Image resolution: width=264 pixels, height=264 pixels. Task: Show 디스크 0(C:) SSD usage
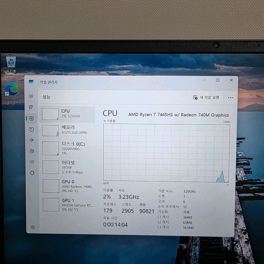(x=67, y=148)
